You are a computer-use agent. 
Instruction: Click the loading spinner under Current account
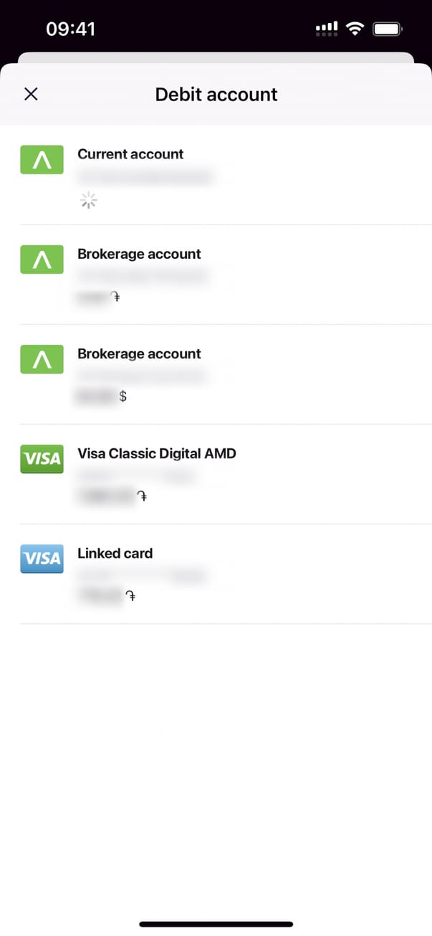(x=88, y=201)
